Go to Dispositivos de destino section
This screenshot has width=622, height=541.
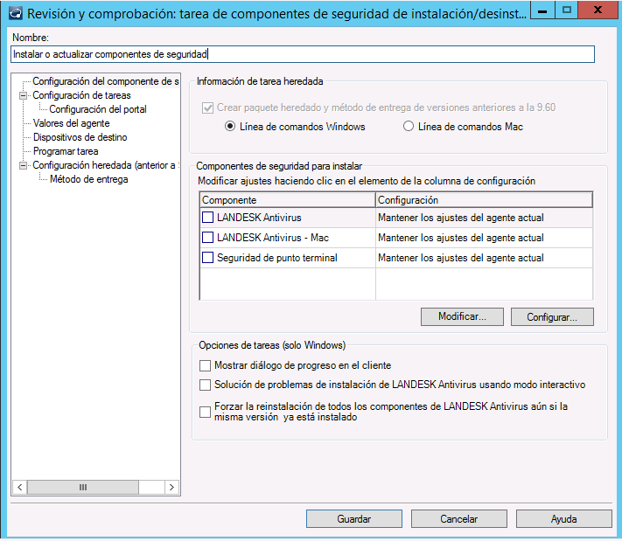coord(80,138)
